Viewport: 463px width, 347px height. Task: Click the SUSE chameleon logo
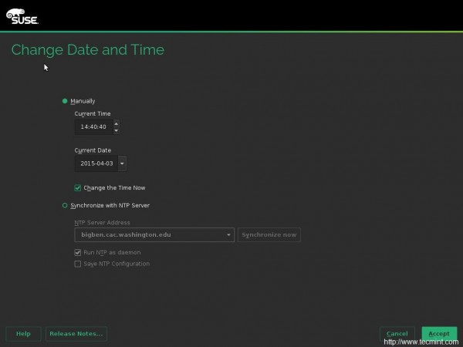tap(22, 16)
